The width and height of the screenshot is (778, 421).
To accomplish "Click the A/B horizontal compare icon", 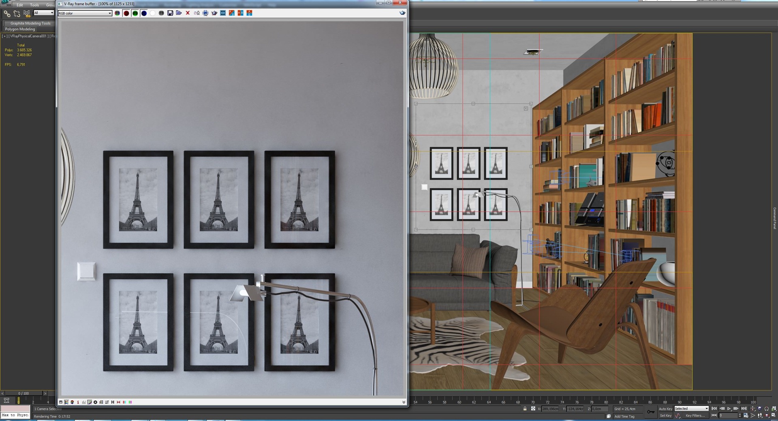I will coord(241,13).
